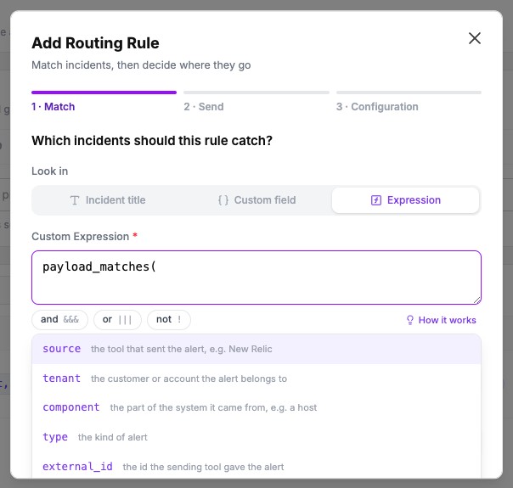Image resolution: width=513 pixels, height=488 pixels.
Task: Focus the Custom Expression text box
Action: tap(256, 278)
